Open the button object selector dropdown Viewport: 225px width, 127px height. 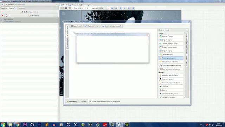(x=31, y=5)
